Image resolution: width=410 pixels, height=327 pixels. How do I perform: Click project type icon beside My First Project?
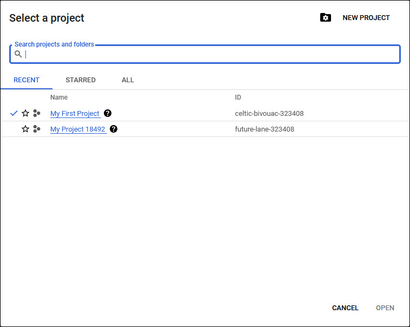(x=37, y=114)
